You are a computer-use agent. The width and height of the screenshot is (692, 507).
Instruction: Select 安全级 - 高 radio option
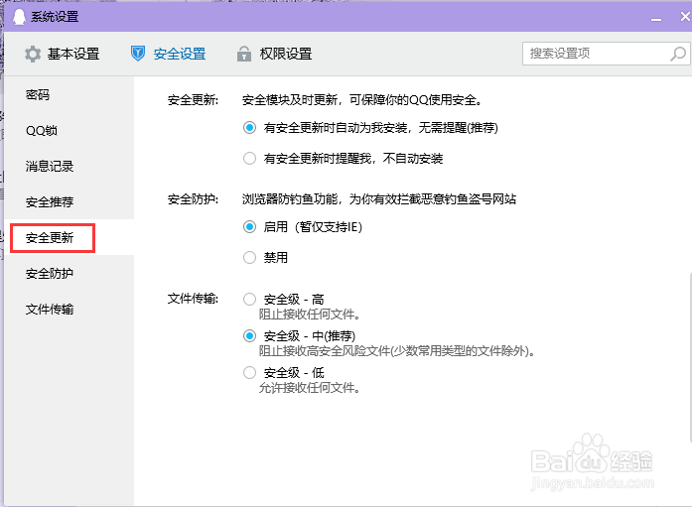point(249,300)
